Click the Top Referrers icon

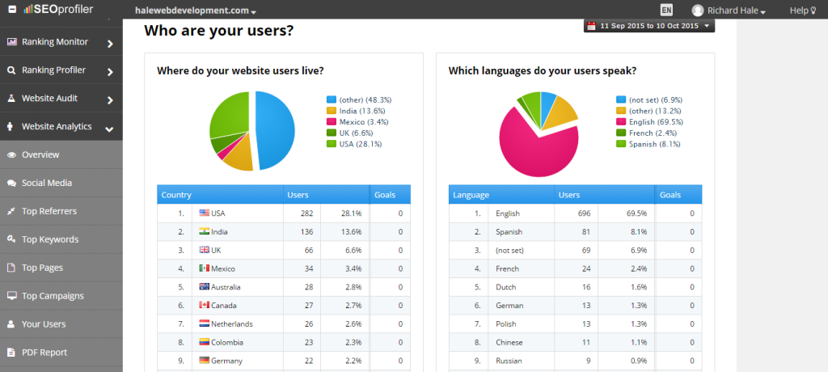(11, 211)
